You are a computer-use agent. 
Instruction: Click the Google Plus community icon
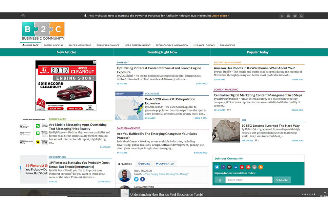pyautogui.click(x=229, y=167)
